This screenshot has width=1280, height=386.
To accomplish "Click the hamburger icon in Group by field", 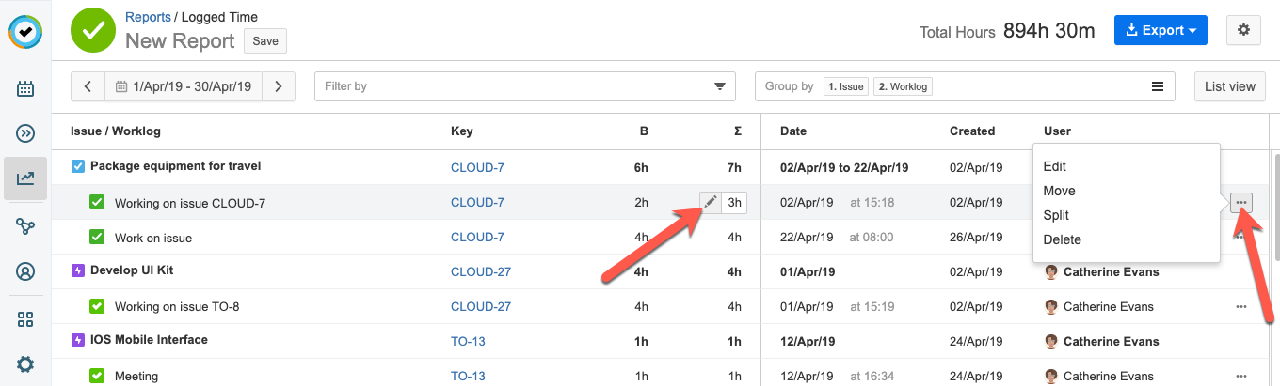I will 1158,86.
